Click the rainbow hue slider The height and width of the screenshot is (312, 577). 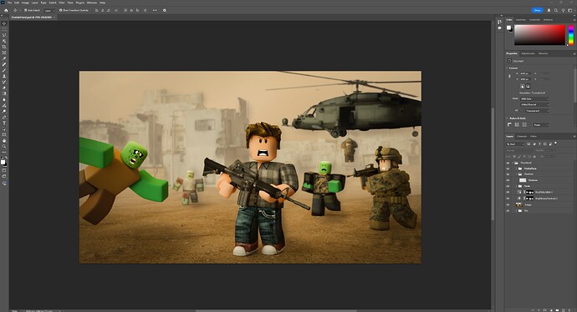571,35
